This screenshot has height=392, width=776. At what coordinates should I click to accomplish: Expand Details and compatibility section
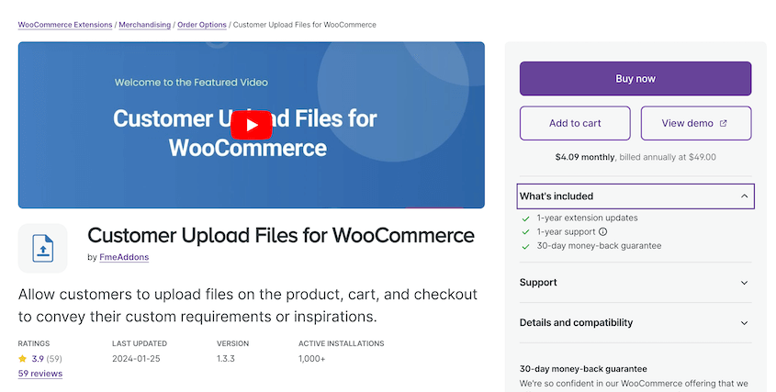point(635,323)
